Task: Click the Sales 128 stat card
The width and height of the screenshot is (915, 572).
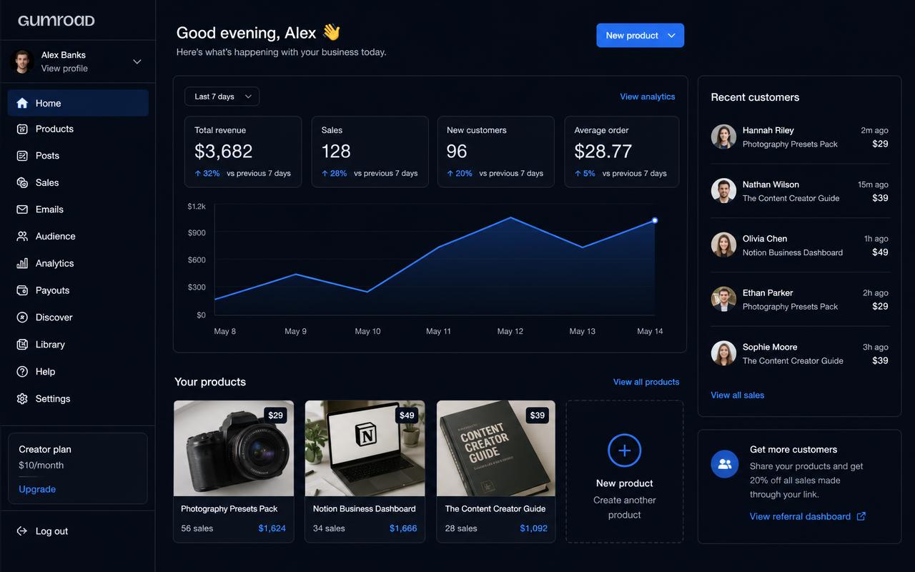Action: click(370, 152)
